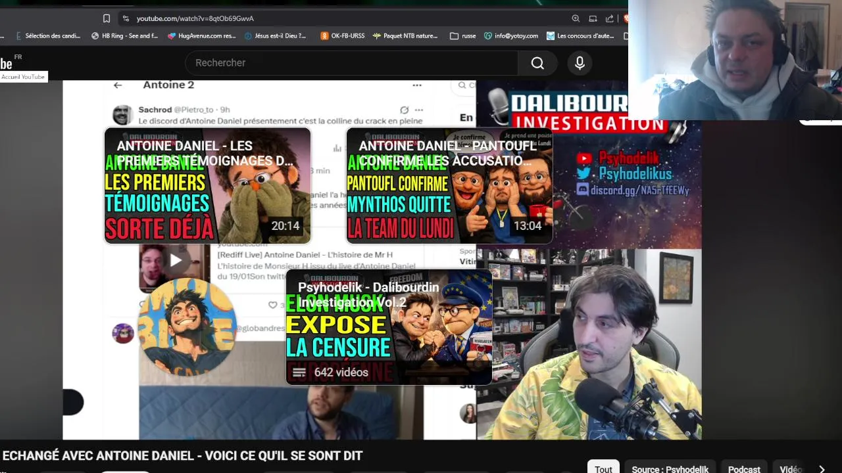Open the HugAvenue.com bookmark

coord(202,36)
